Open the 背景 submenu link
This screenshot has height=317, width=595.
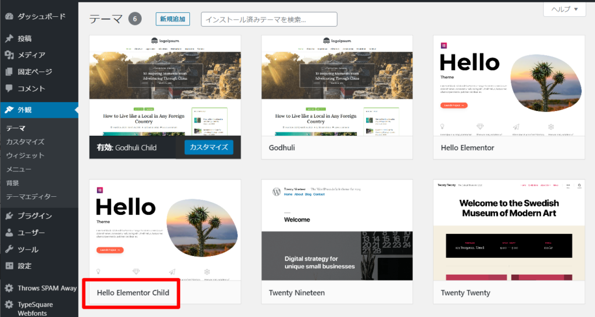(x=13, y=183)
